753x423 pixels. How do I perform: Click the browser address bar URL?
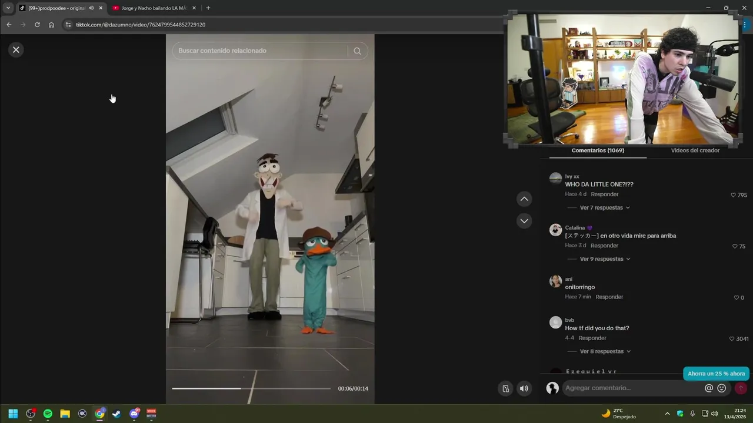pyautogui.click(x=141, y=25)
